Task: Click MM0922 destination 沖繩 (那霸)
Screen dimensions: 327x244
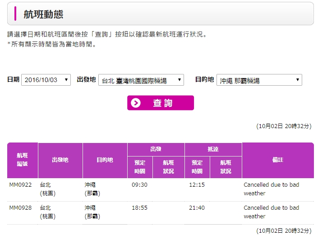Action: coord(92,189)
